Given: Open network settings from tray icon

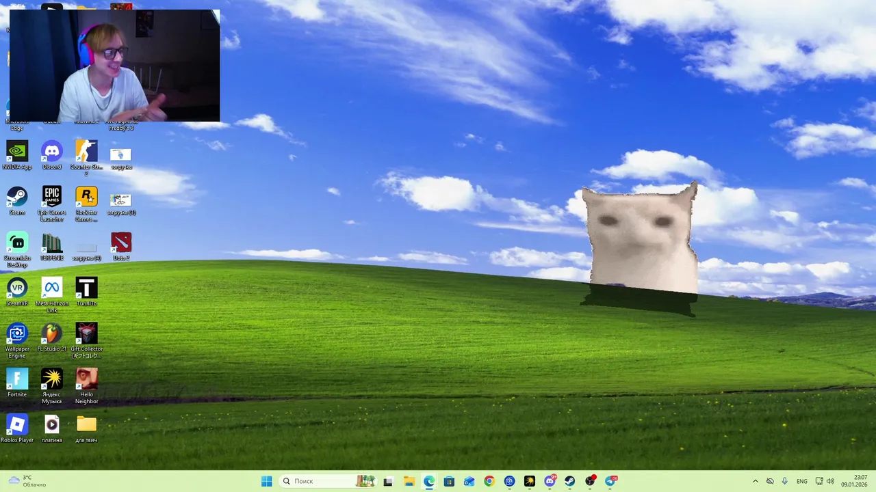Looking at the screenshot, I should [x=819, y=481].
